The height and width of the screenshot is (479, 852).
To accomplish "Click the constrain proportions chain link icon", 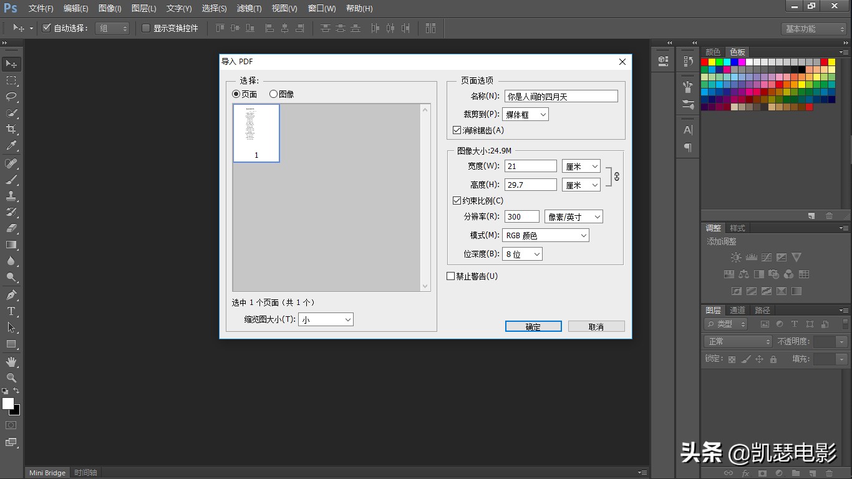I will pos(616,177).
